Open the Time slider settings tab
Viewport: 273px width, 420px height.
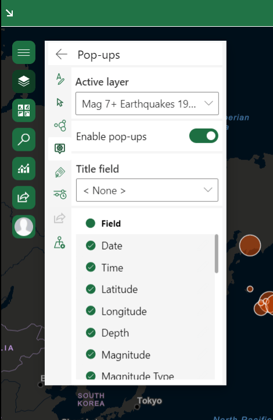pyautogui.click(x=60, y=194)
